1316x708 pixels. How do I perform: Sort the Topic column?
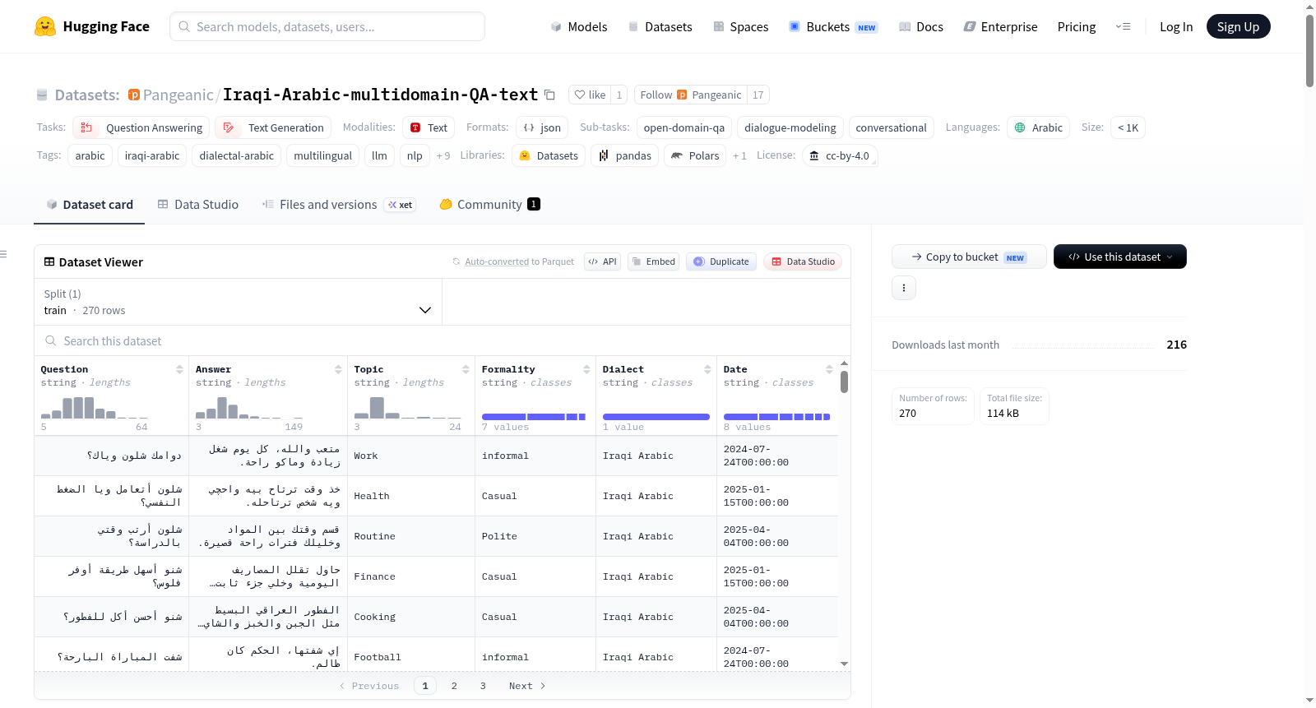466,369
